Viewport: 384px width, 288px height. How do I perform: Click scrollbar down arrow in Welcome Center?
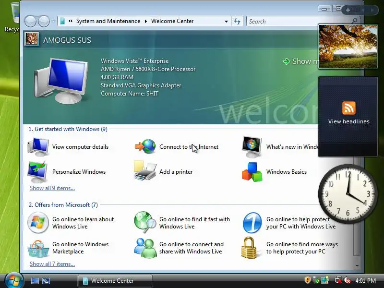tap(357, 265)
